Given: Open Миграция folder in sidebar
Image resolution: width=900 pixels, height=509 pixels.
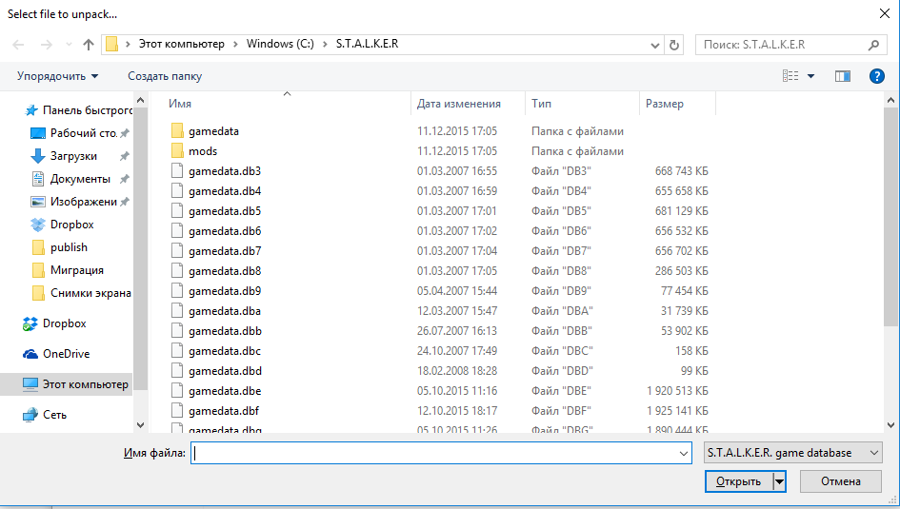Looking at the screenshot, I should coord(68,270).
